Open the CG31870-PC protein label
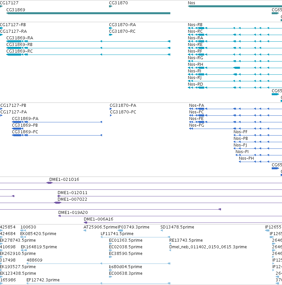This screenshot has width=282, height=285. [x=123, y=112]
